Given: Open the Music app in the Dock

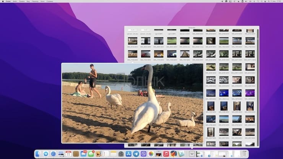Looking at the screenshot, I should point(166,154).
